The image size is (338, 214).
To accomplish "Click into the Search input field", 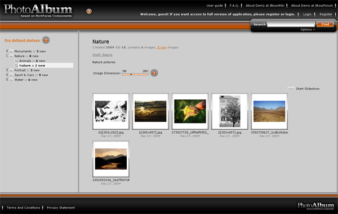I will [291, 24].
